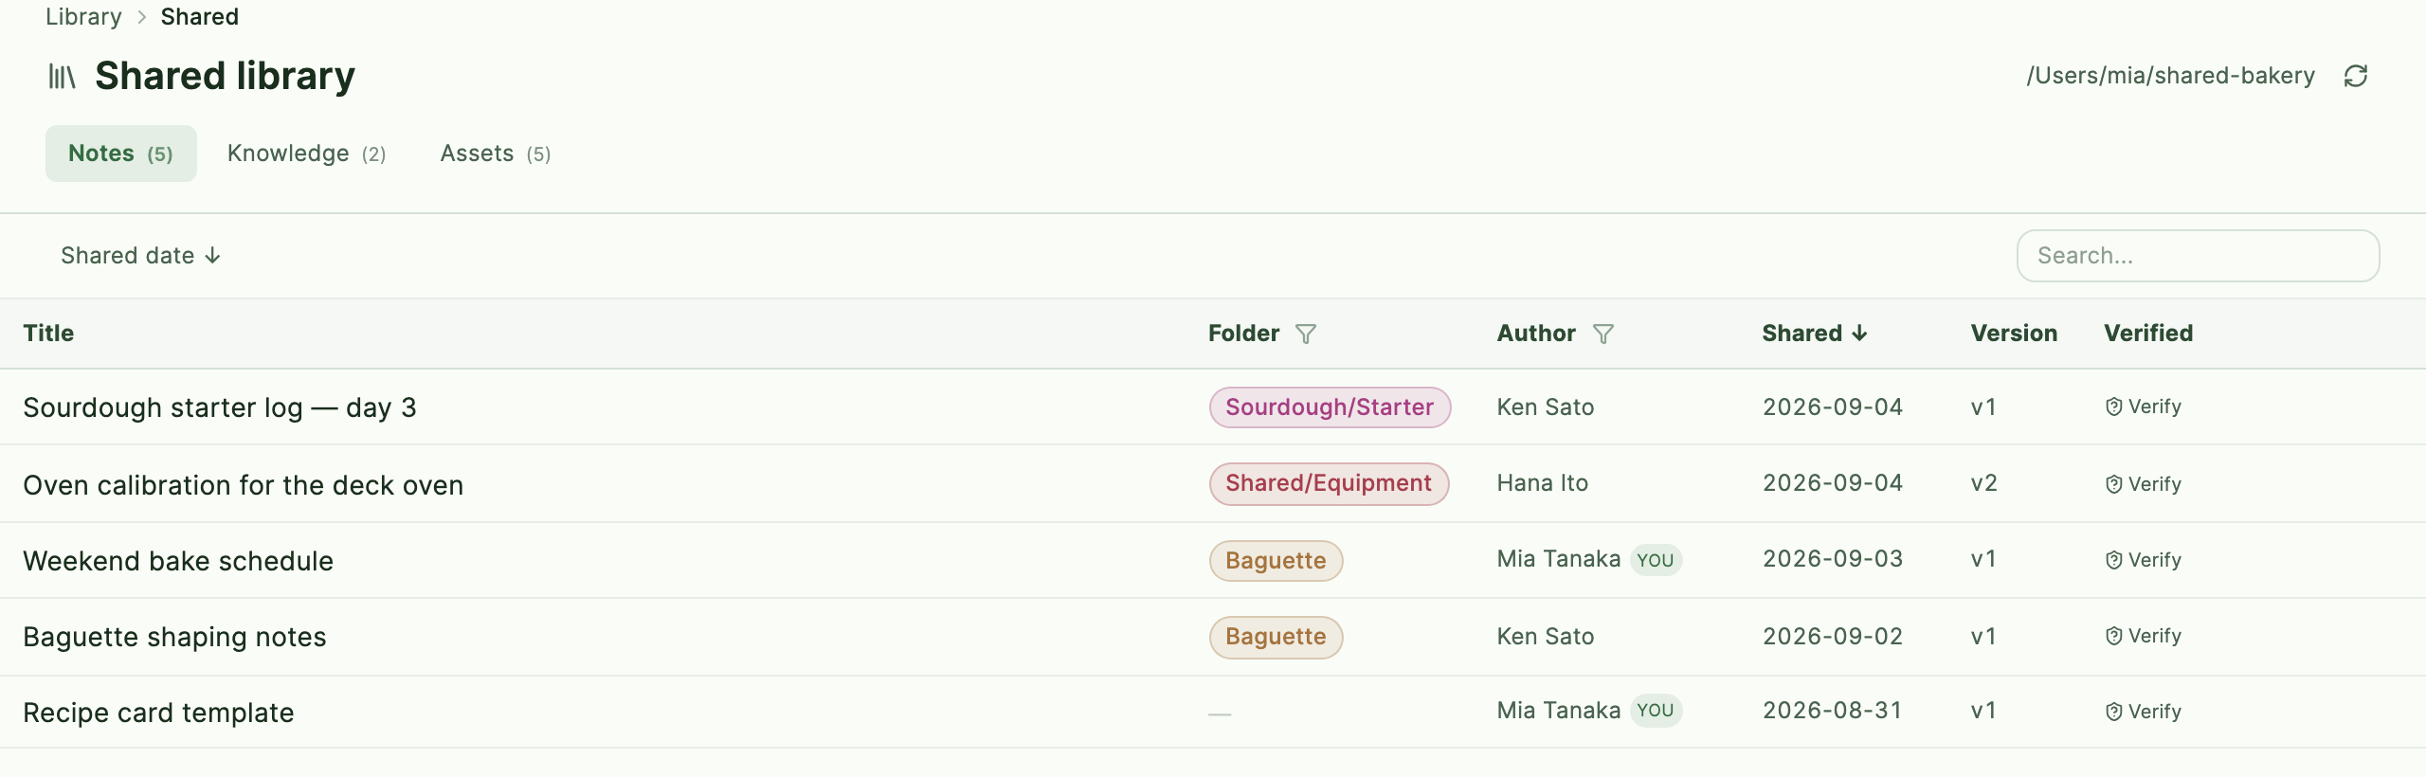Click the Shared/Equipment folder tag

click(1329, 483)
